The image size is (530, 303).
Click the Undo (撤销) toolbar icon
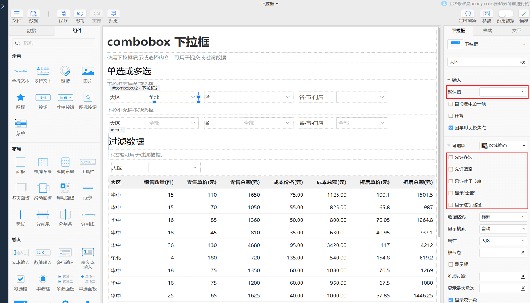(80, 14)
